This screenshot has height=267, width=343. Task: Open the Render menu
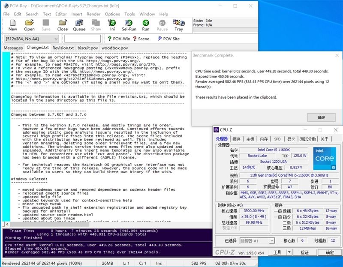[x=93, y=14]
